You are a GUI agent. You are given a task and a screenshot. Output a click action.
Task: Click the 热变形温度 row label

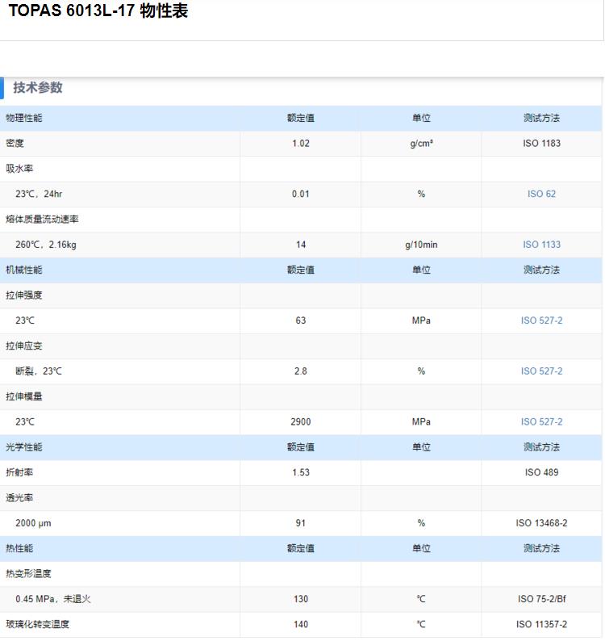tap(28, 573)
